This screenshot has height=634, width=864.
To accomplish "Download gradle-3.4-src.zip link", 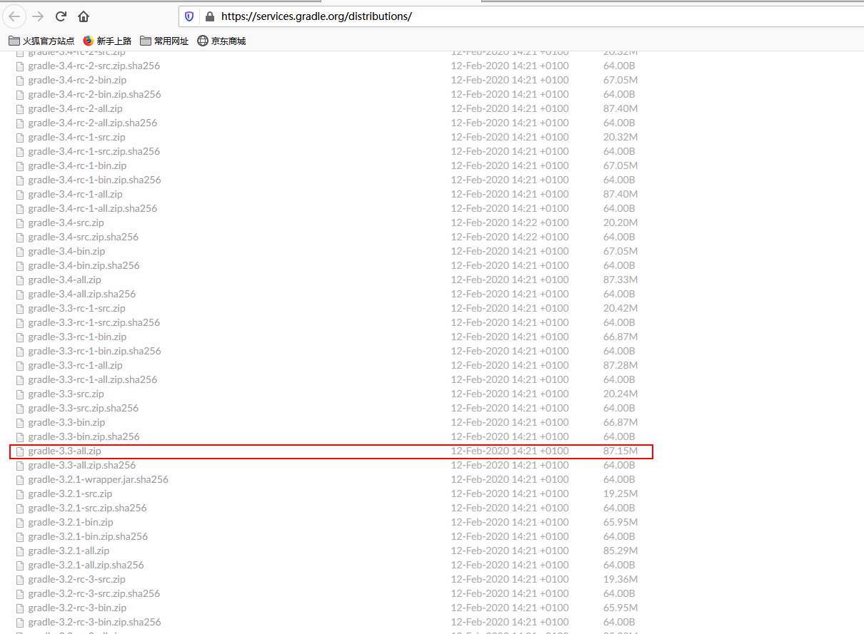I will coord(66,223).
